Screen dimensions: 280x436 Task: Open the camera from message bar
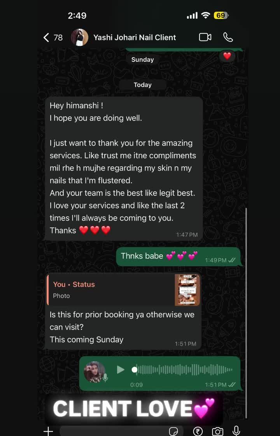pyautogui.click(x=217, y=431)
